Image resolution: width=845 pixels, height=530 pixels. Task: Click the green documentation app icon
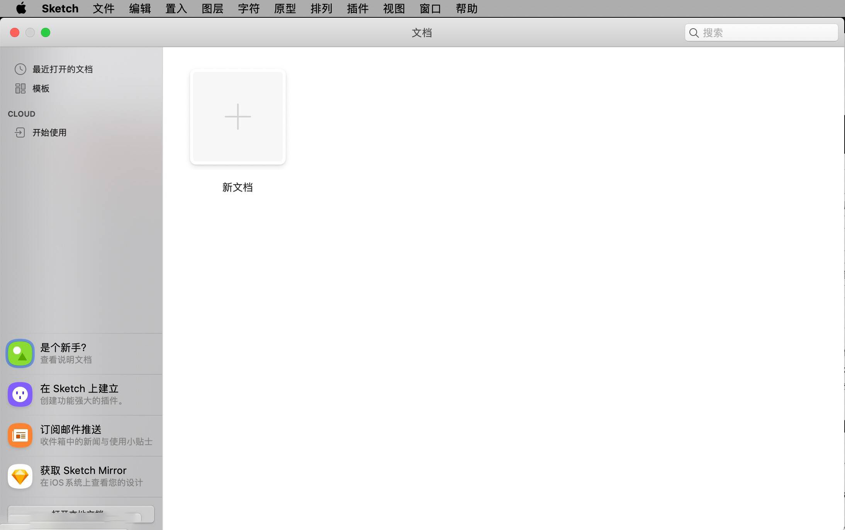[20, 353]
